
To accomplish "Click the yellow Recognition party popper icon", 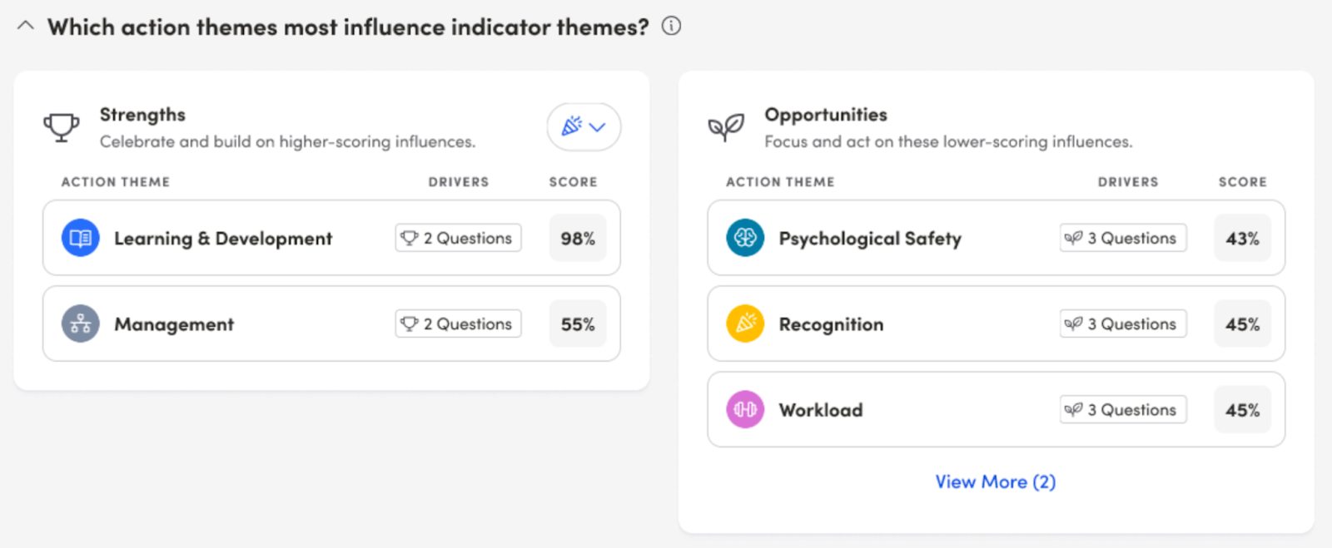I will tap(745, 324).
